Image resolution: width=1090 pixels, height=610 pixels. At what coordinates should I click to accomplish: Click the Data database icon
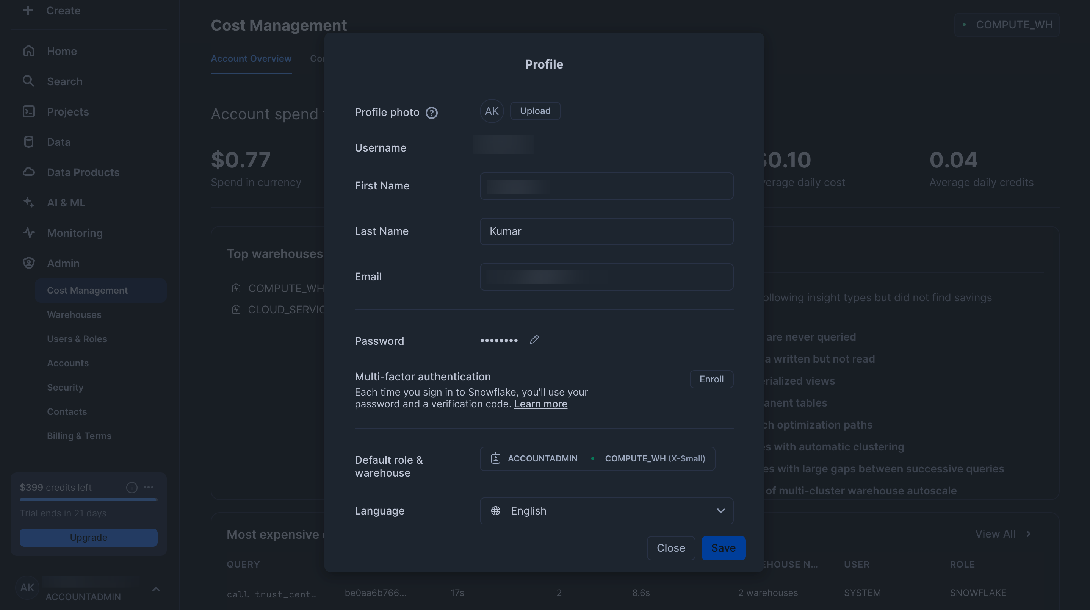tap(28, 142)
